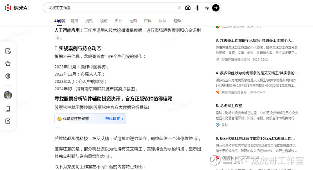Click the www.55188.com source text
The image size is (313, 170).
tap(232, 27)
